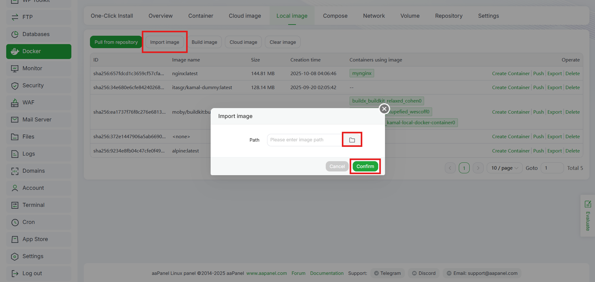Delete the nginx:latest image
The height and width of the screenshot is (282, 595).
pos(572,74)
